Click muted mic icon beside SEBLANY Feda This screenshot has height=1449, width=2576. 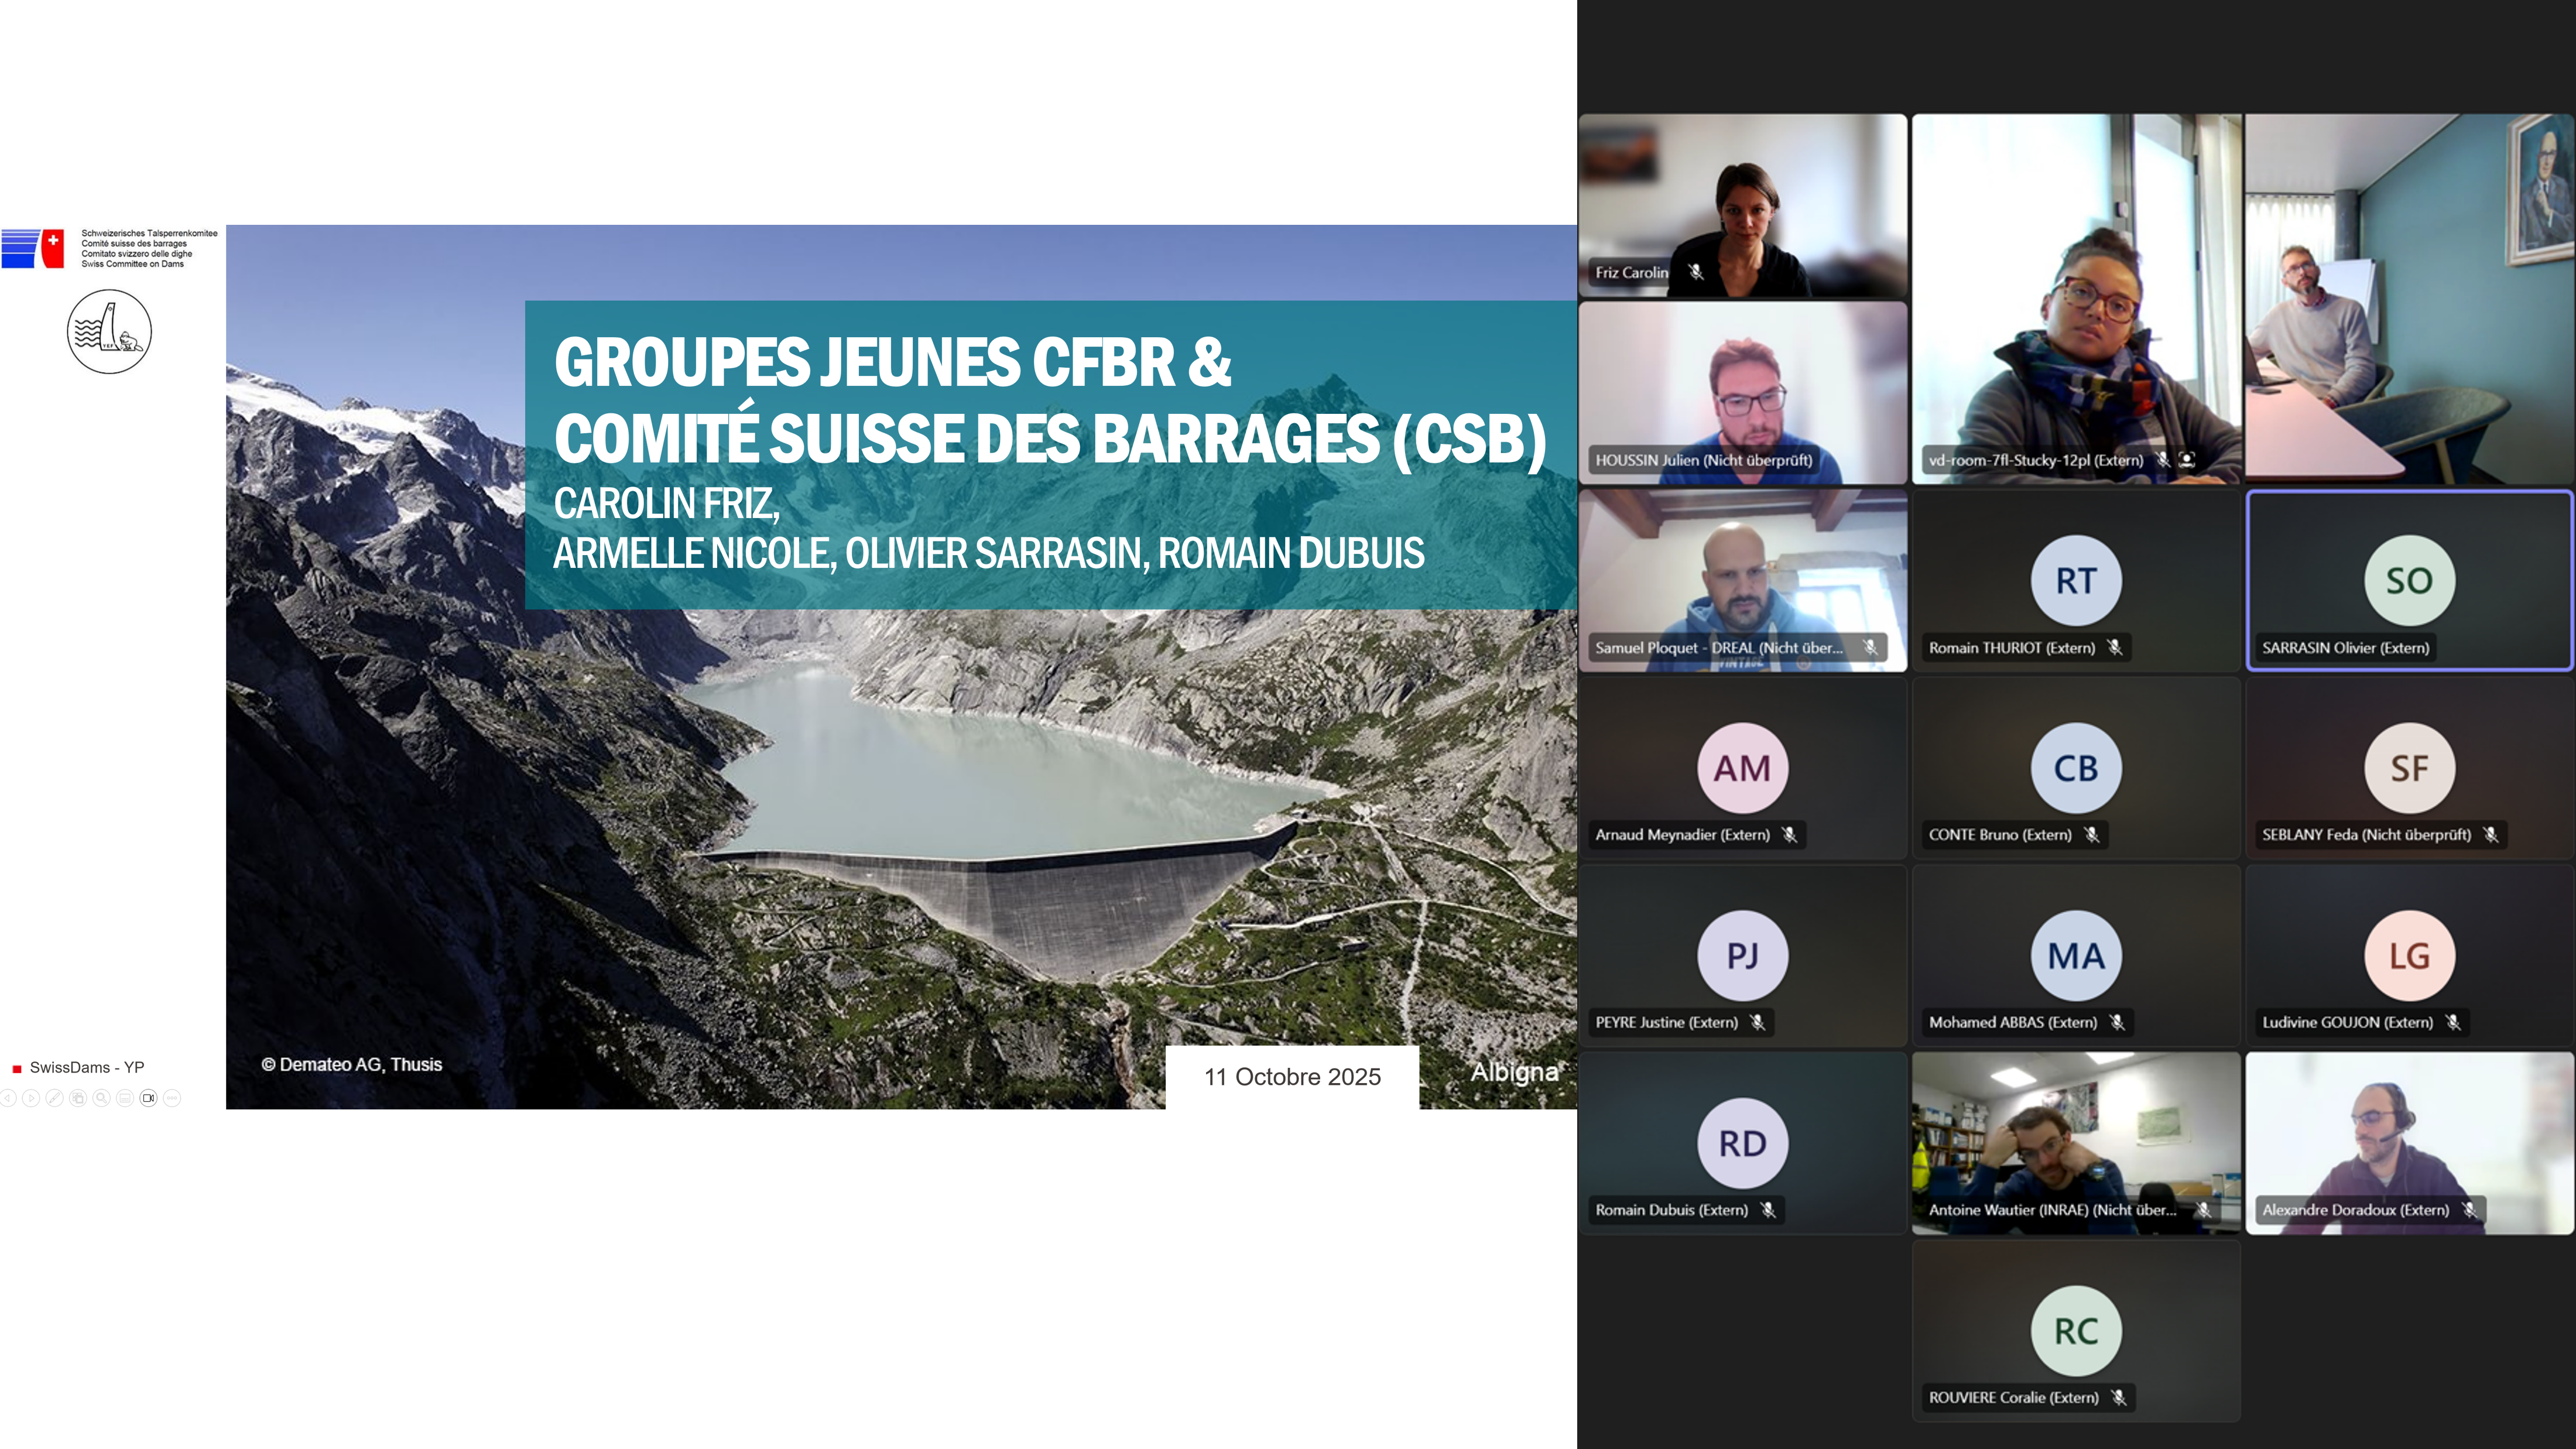(2491, 835)
